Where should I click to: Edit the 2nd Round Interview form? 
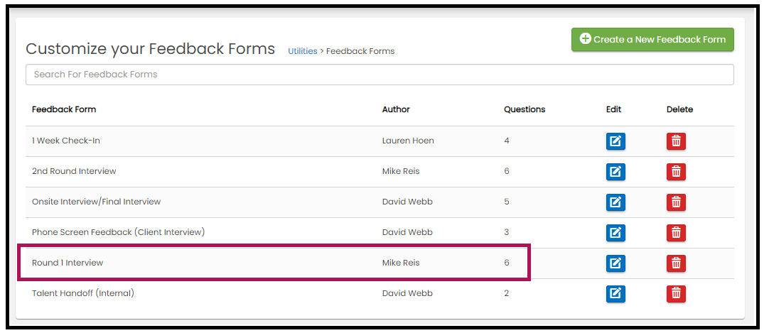615,172
